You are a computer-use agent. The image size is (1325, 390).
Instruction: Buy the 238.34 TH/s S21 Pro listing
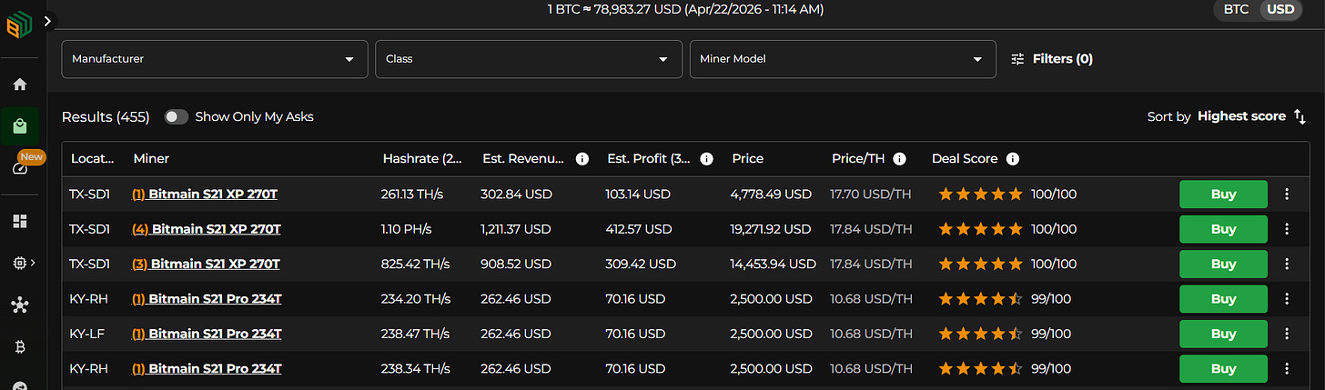1223,369
